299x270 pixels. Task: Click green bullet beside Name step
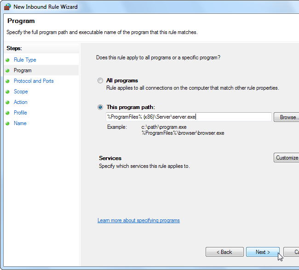(x=7, y=123)
